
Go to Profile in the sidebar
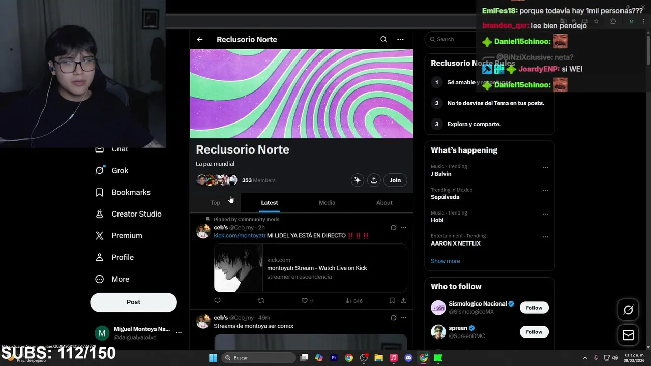coord(115,257)
